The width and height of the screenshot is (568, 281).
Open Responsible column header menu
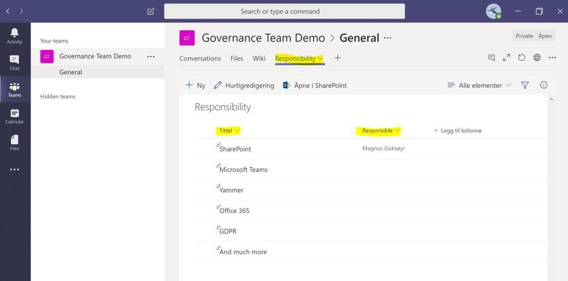click(381, 131)
